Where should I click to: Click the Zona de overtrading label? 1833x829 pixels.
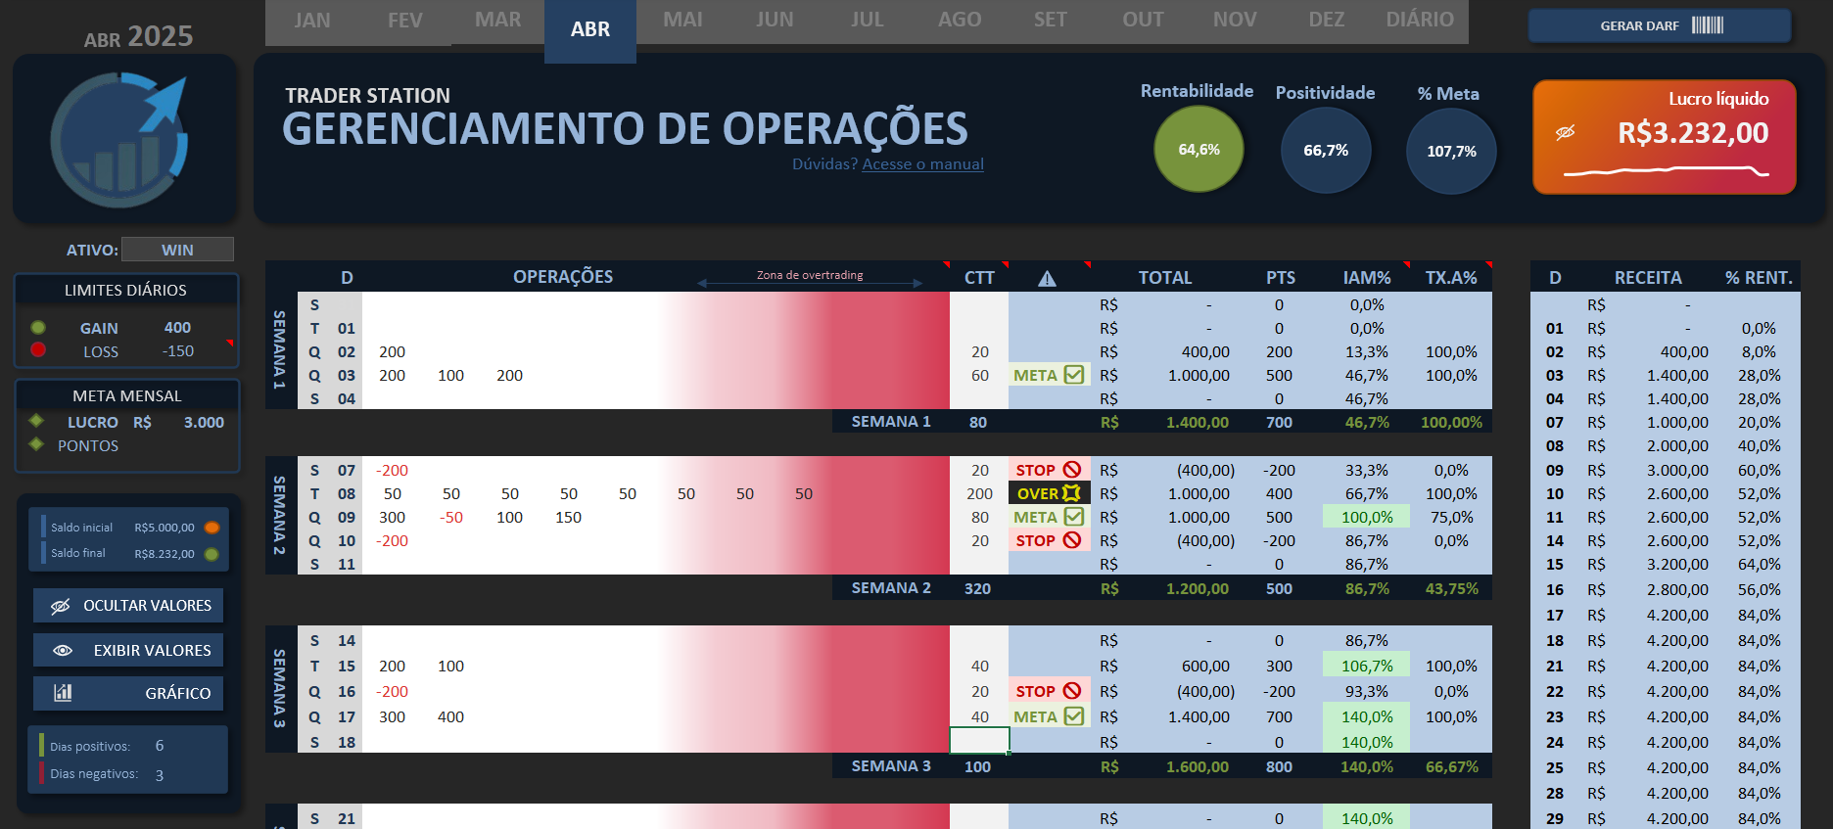pyautogui.click(x=810, y=275)
